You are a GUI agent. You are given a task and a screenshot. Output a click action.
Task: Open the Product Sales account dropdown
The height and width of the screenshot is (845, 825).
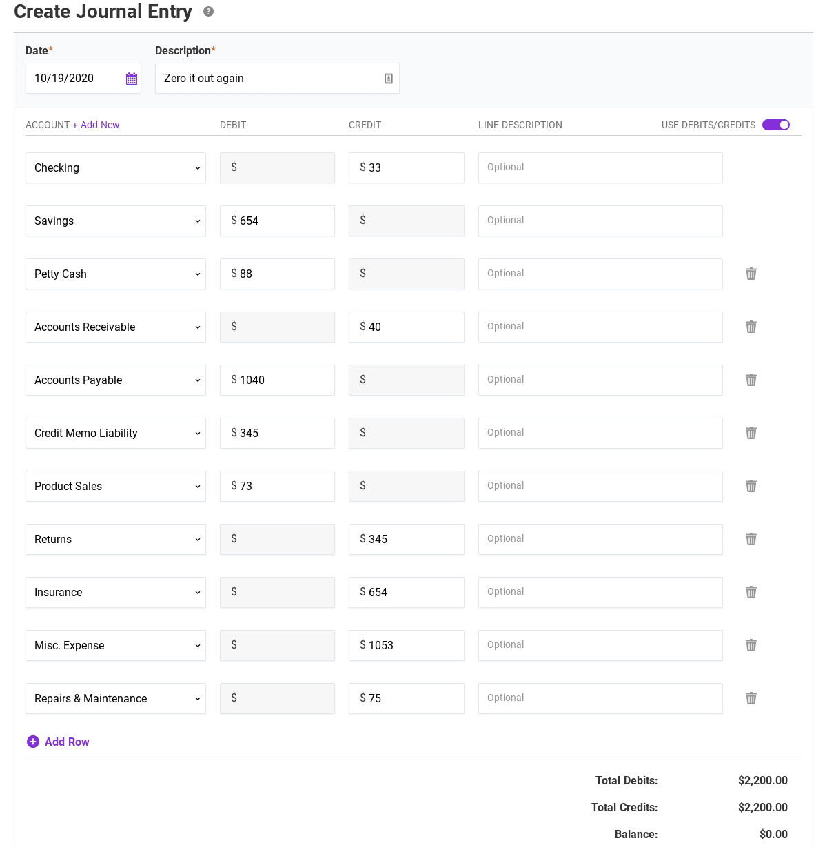point(116,487)
